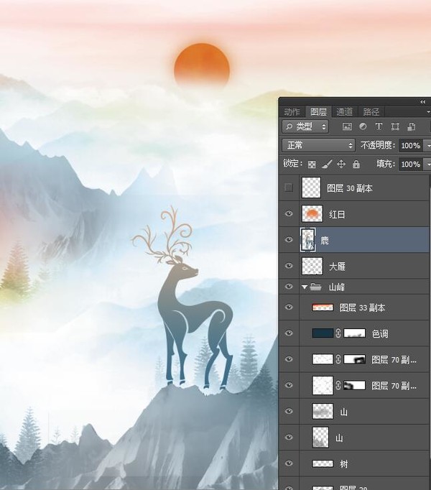Screen dimensions: 431x490
Task: Select group name 山峰
Action: coord(337,287)
